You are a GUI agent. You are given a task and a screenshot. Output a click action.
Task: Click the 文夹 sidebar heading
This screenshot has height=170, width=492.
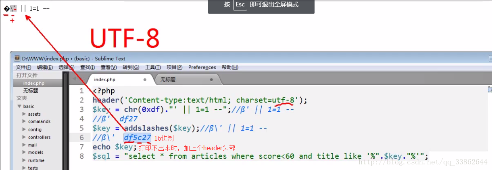pos(22,98)
